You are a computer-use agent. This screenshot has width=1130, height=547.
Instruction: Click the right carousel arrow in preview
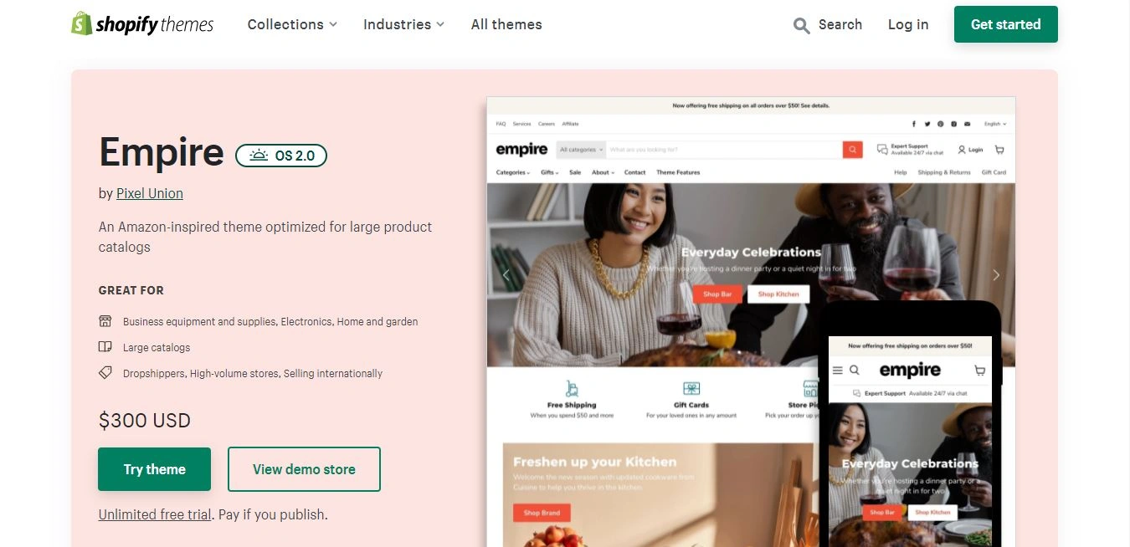point(996,274)
